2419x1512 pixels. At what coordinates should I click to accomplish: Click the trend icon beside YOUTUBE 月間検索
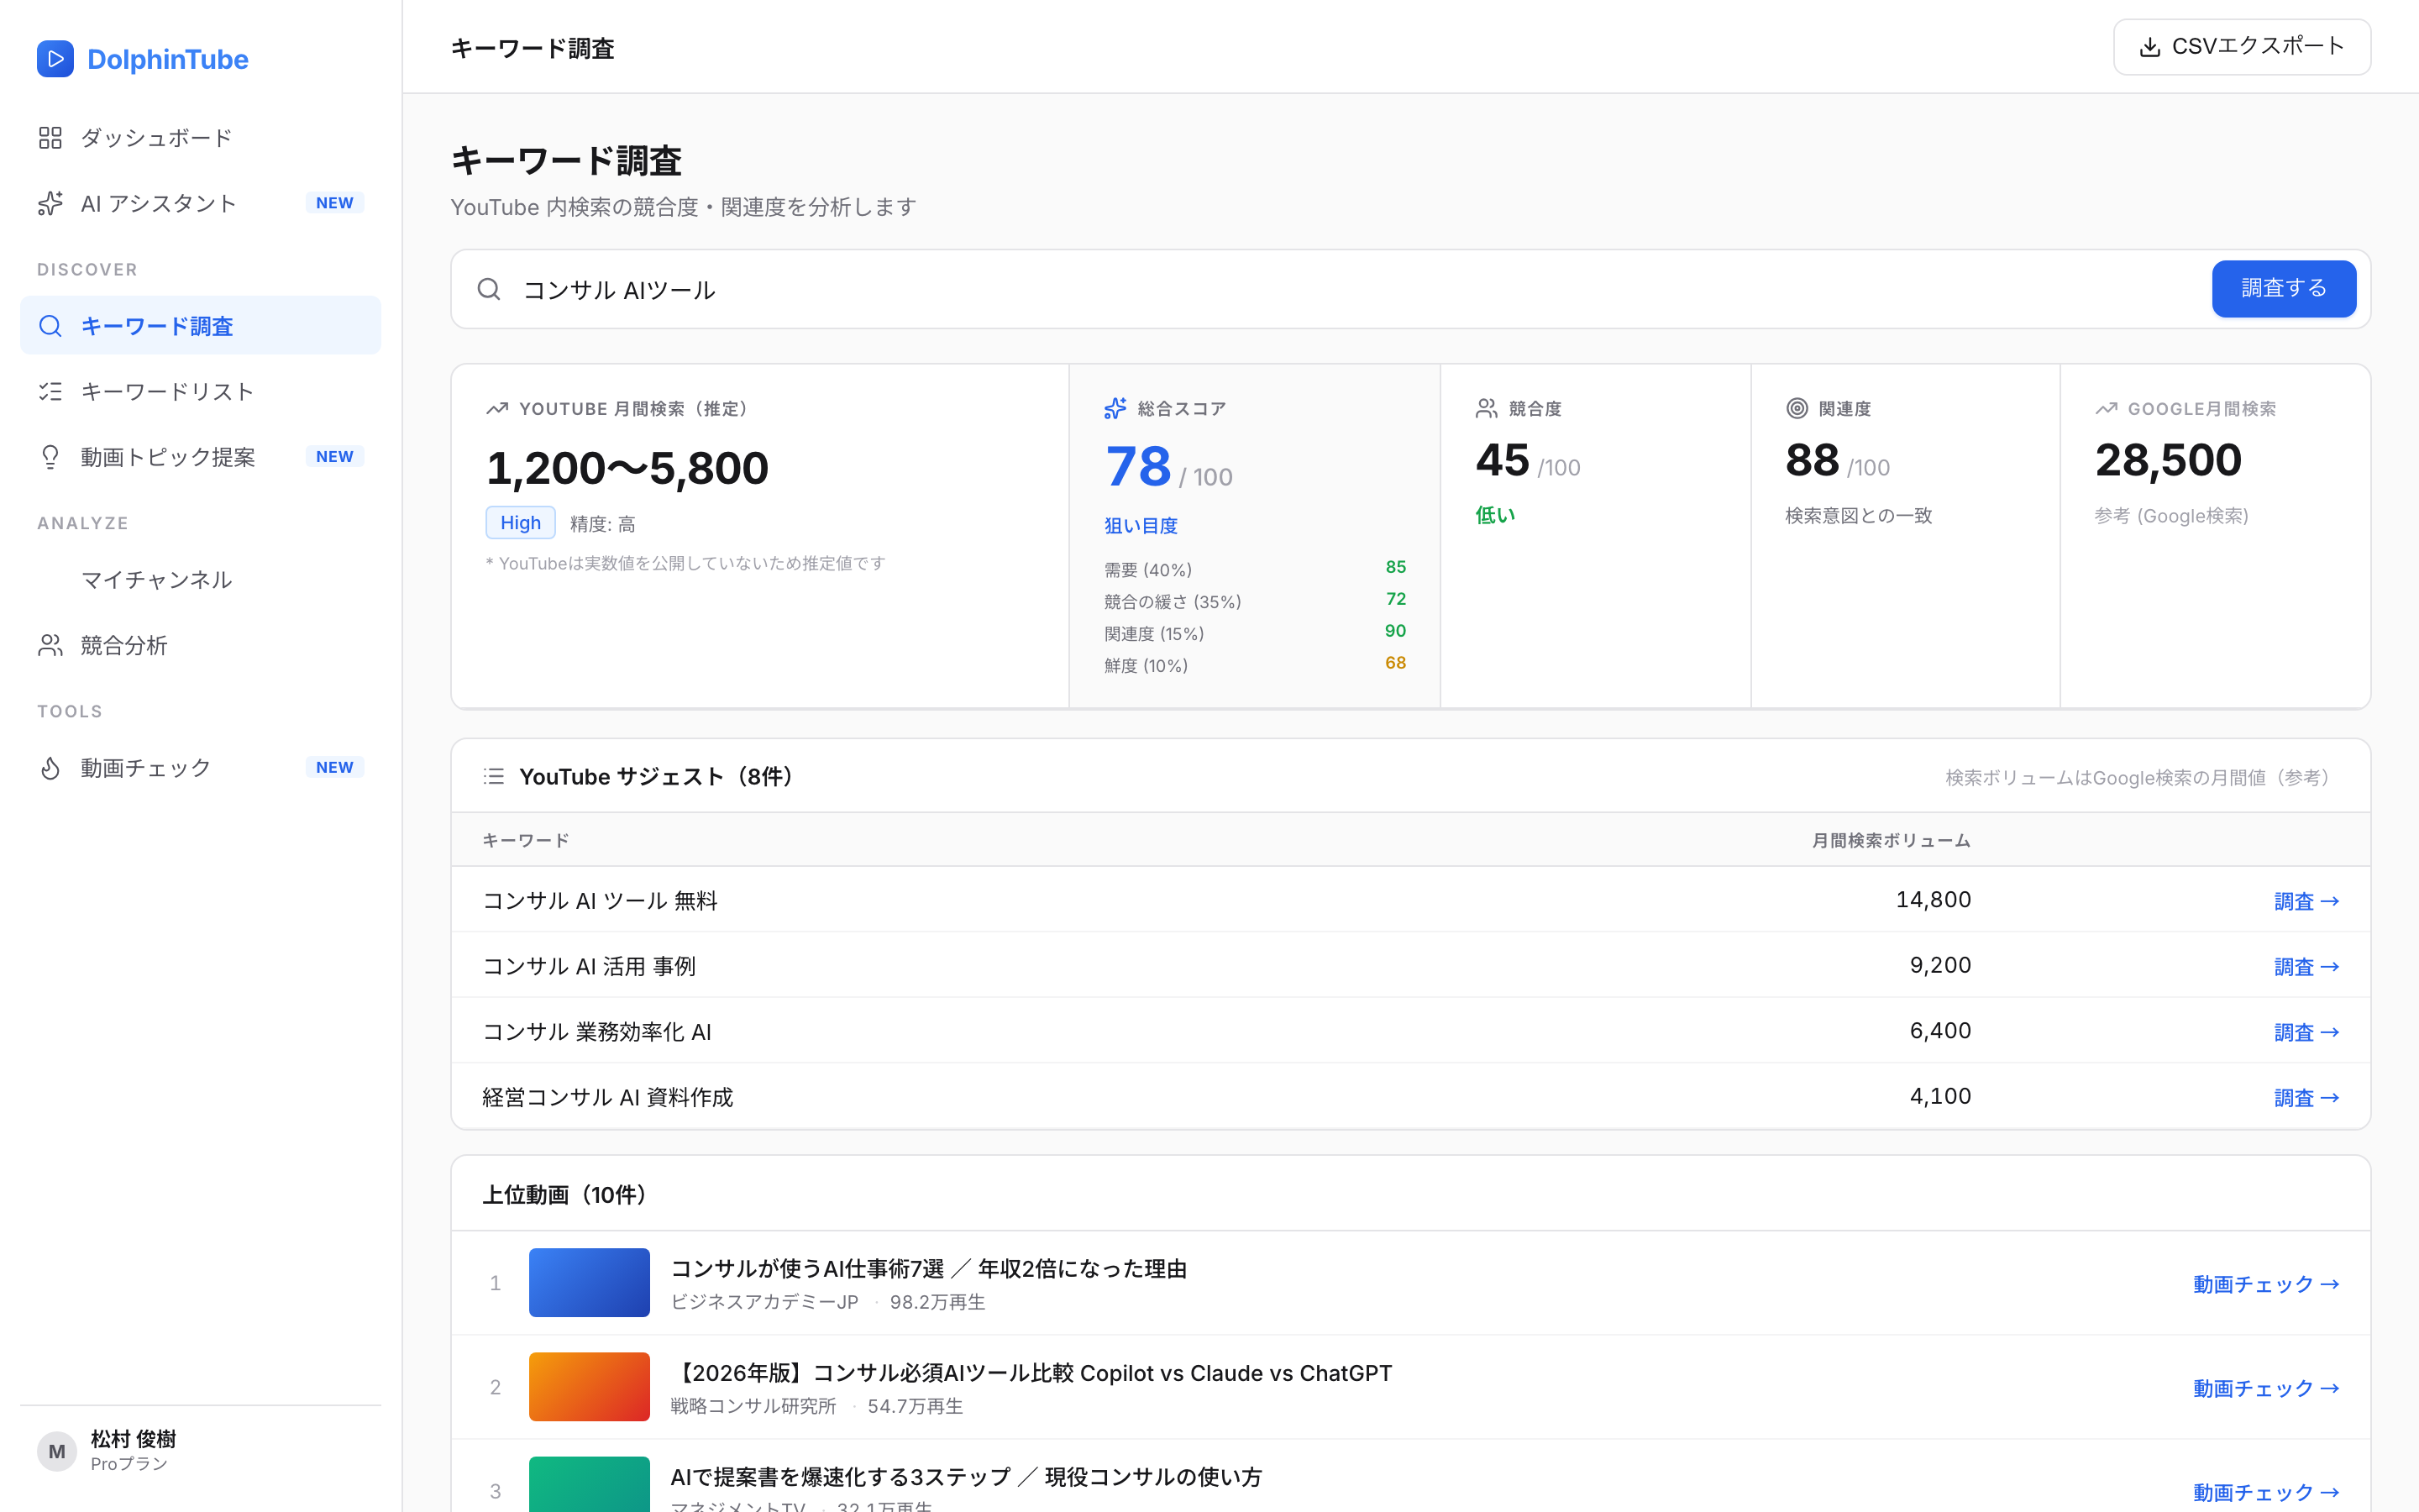[x=496, y=408]
